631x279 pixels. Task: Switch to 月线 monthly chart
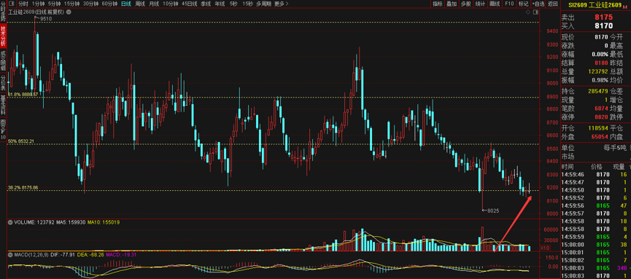pos(154,4)
